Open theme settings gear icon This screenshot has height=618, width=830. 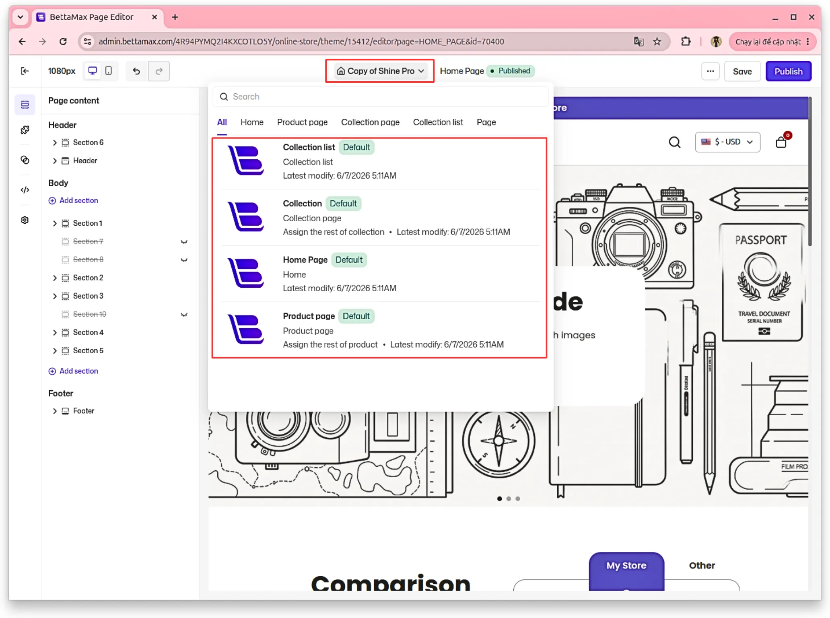pos(25,220)
